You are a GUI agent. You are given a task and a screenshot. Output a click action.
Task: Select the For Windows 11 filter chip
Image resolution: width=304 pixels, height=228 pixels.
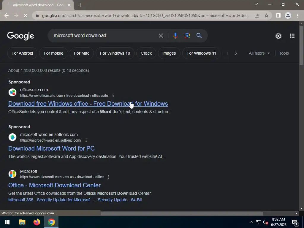tap(201, 53)
